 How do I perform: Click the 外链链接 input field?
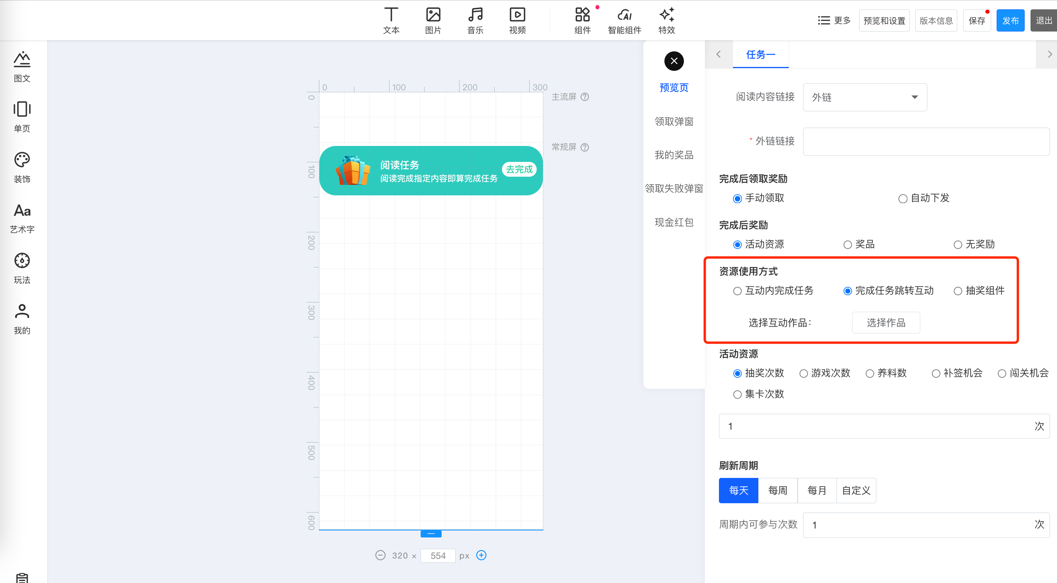[x=926, y=141]
